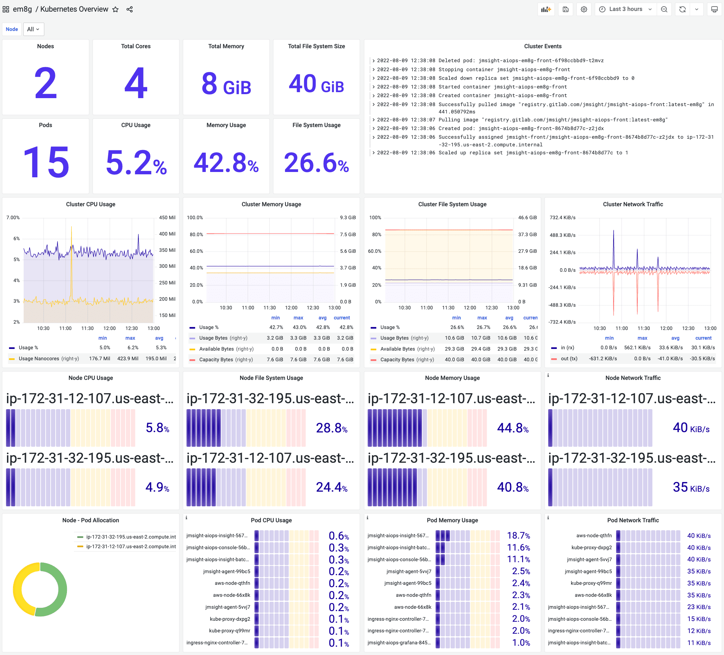
Task: Open the dashboards grid icon
Action: (x=6, y=9)
